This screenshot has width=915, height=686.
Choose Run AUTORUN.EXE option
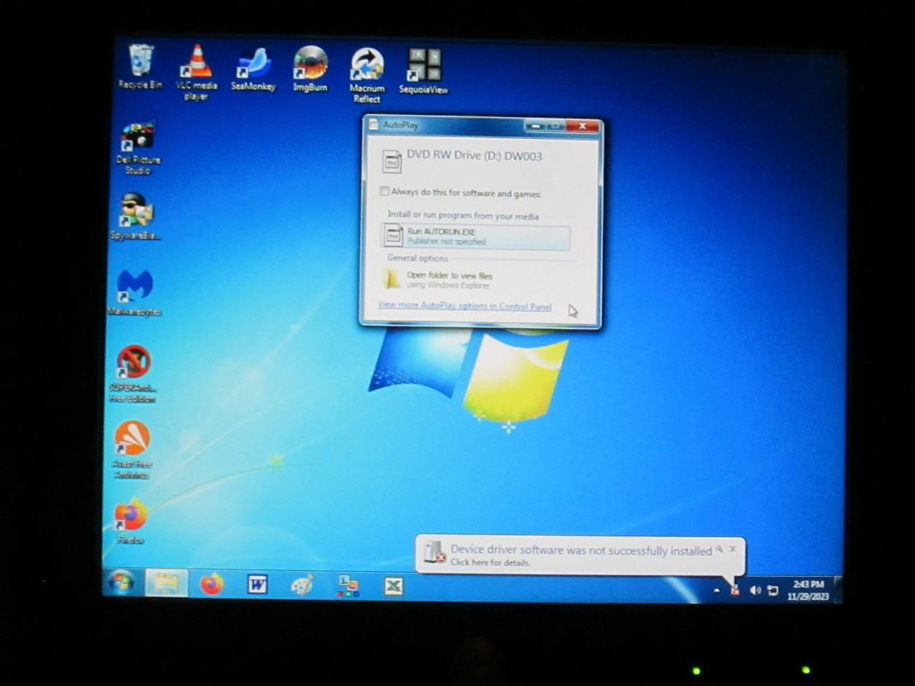pos(476,237)
